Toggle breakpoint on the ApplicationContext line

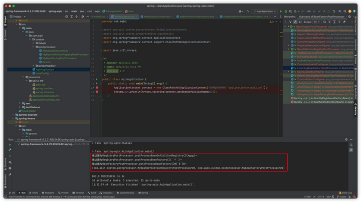click(97, 88)
